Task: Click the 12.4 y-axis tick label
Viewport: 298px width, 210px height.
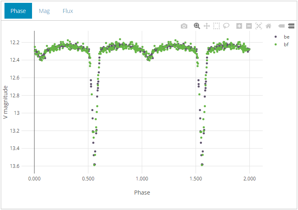Action: pos(15,60)
